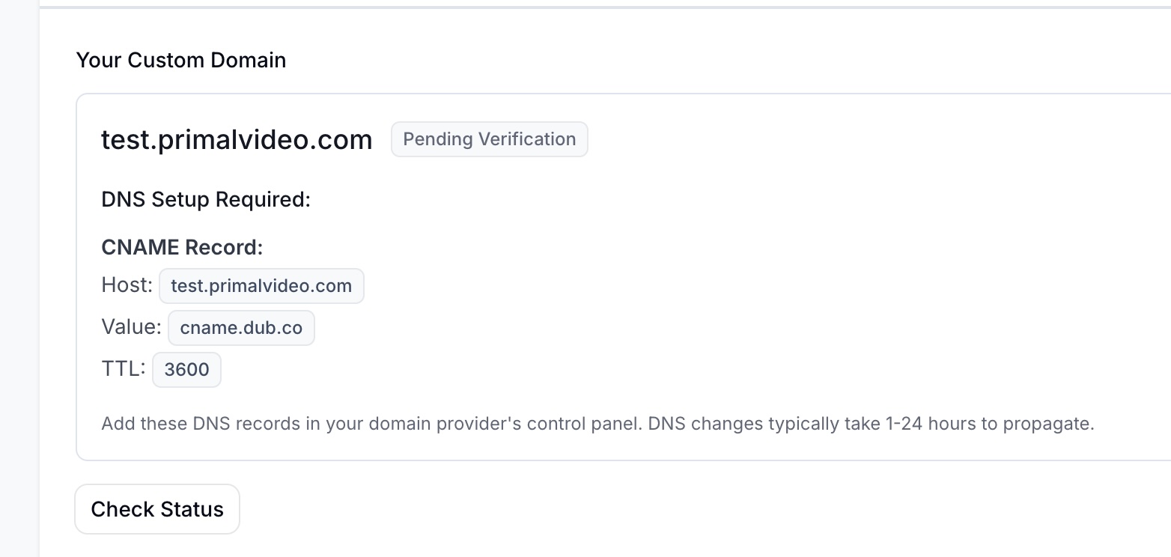
Task: Click inside the domain details card
Action: 674,225
